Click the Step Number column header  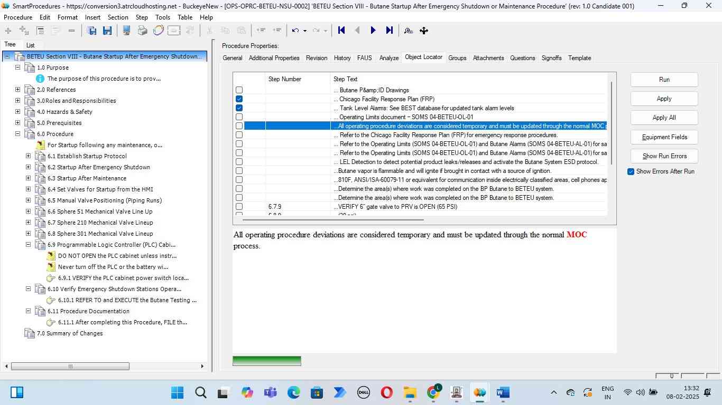(298, 79)
